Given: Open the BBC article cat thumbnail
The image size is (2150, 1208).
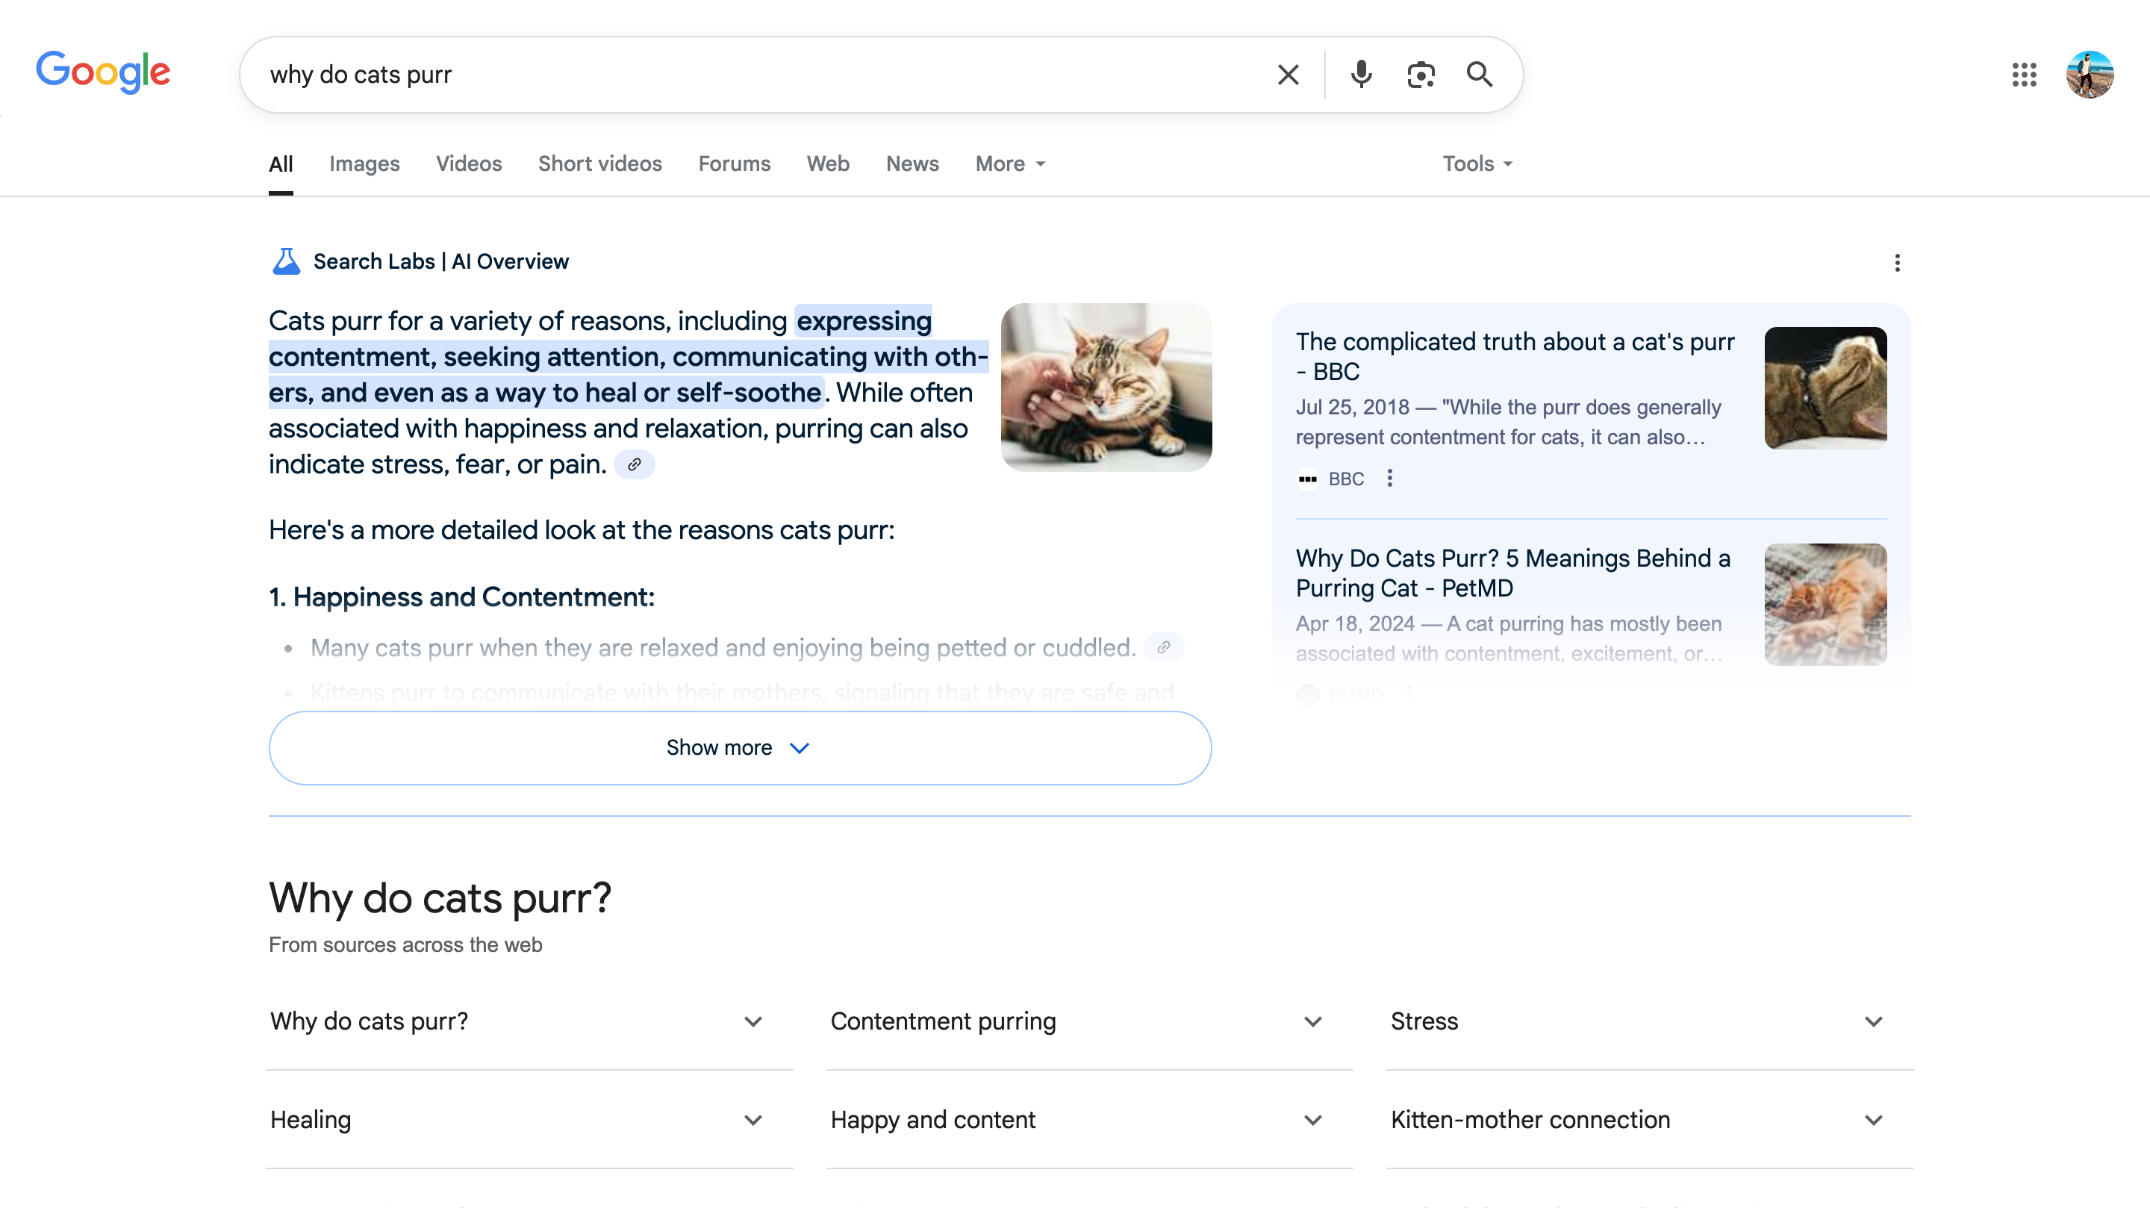Looking at the screenshot, I should tap(1825, 388).
